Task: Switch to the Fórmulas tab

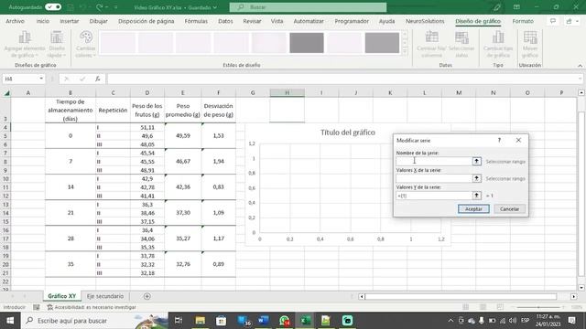Action: (x=196, y=21)
